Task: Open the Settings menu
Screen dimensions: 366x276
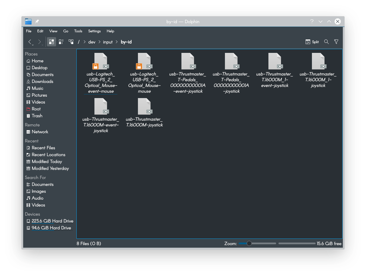Action: point(94,31)
